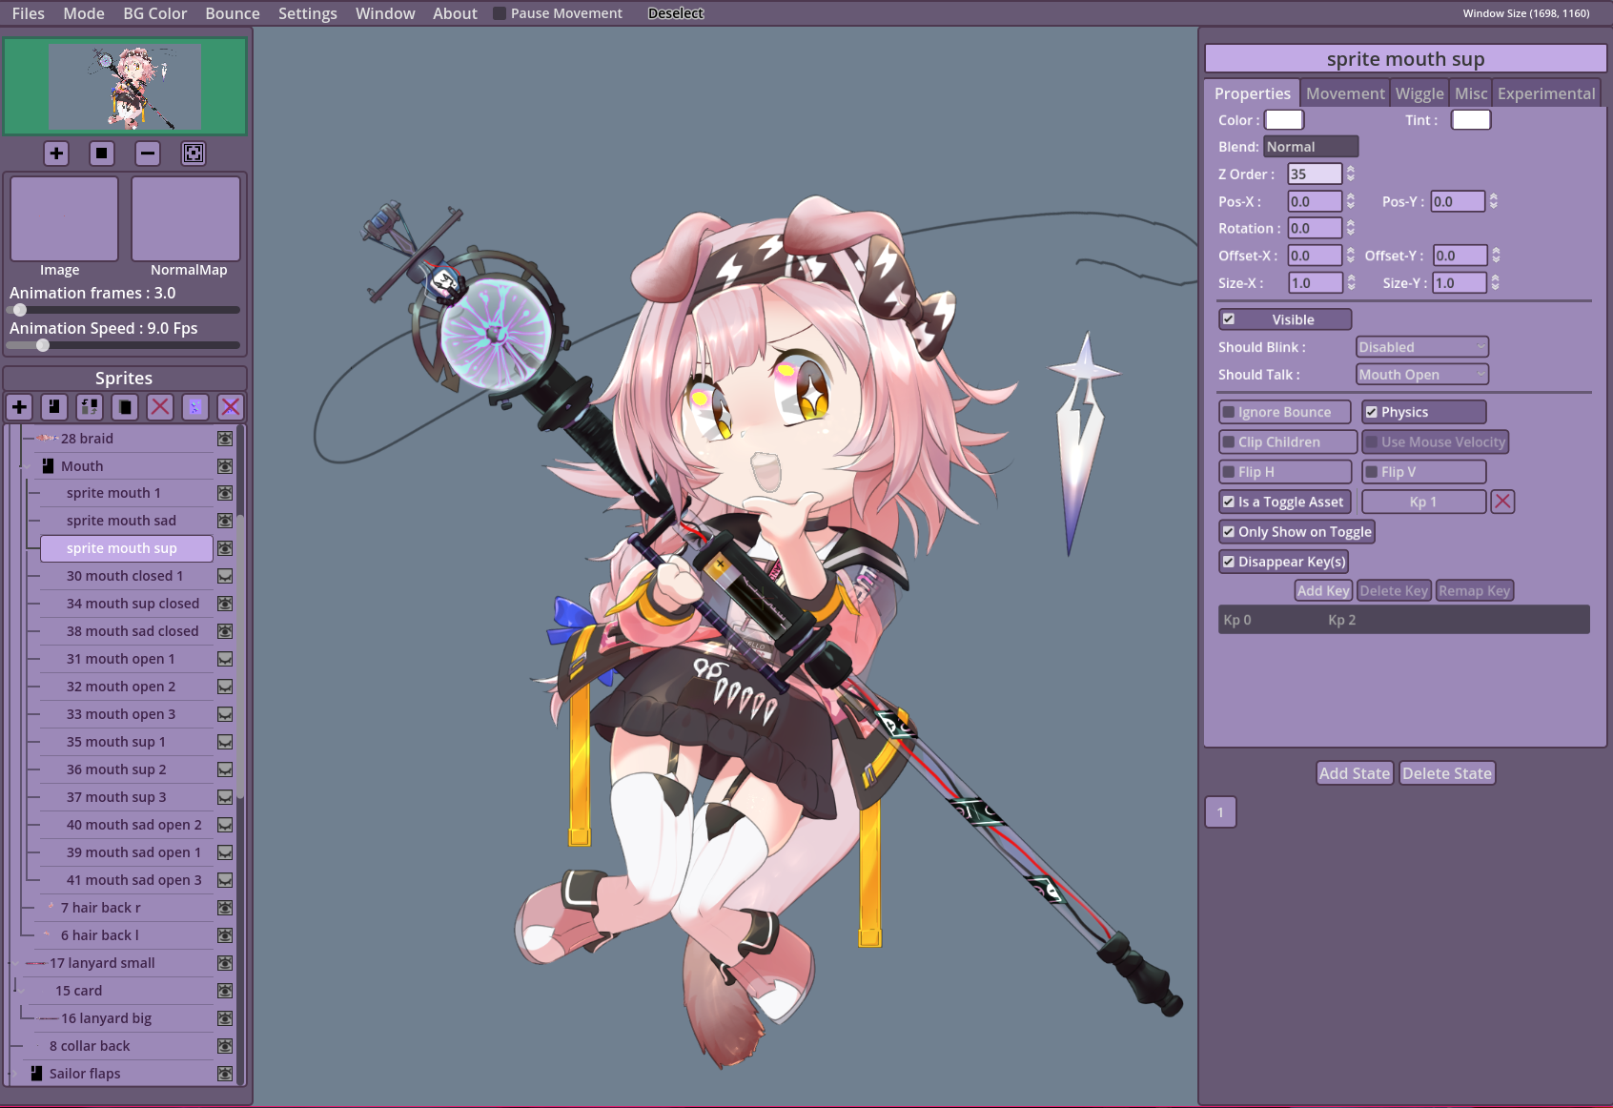The width and height of the screenshot is (1613, 1108).
Task: Click the Add State button
Action: pos(1355,773)
